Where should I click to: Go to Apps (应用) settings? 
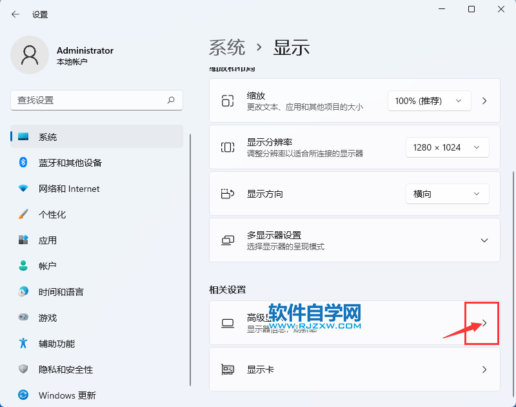[x=47, y=240]
